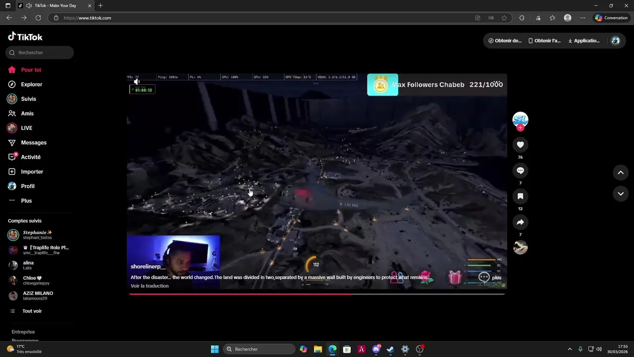Click Applicatio... download button

point(584,41)
